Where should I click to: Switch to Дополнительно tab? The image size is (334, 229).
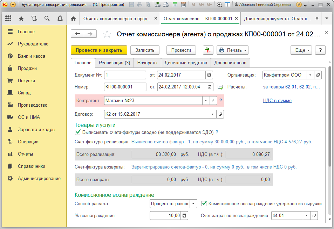pyautogui.click(x=230, y=63)
